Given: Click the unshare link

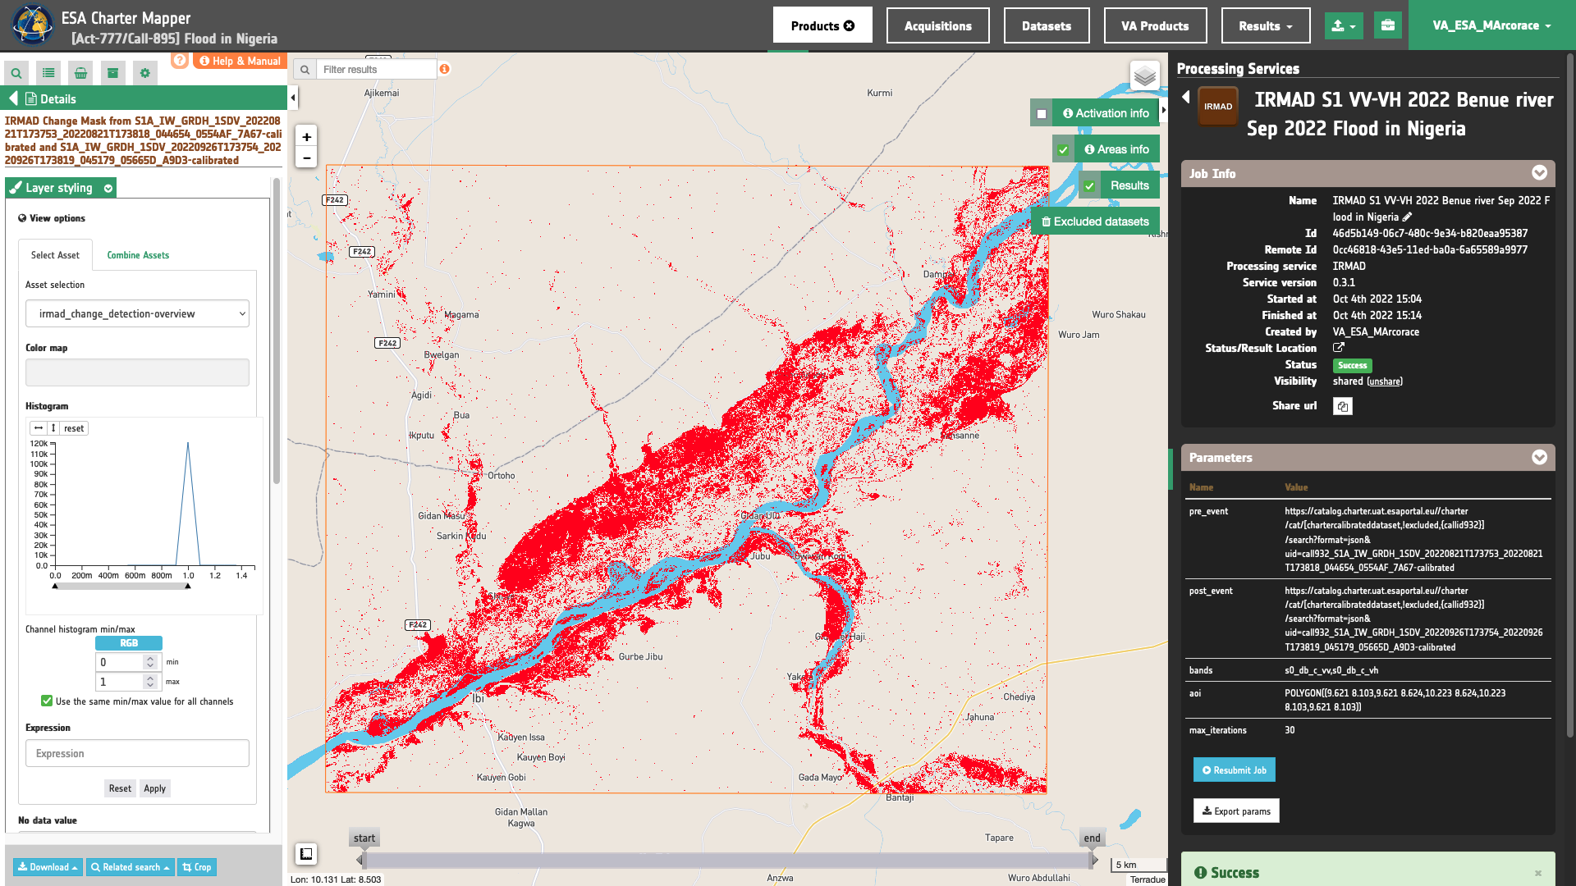Looking at the screenshot, I should (1385, 381).
